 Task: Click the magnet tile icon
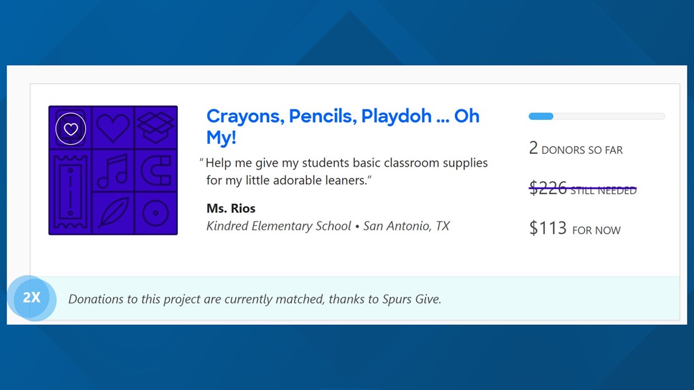(x=156, y=170)
